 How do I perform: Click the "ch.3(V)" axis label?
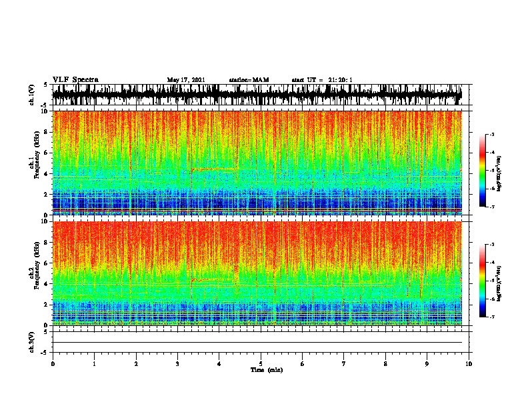tap(32, 342)
